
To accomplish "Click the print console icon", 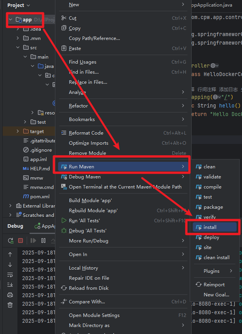I will 10,295.
